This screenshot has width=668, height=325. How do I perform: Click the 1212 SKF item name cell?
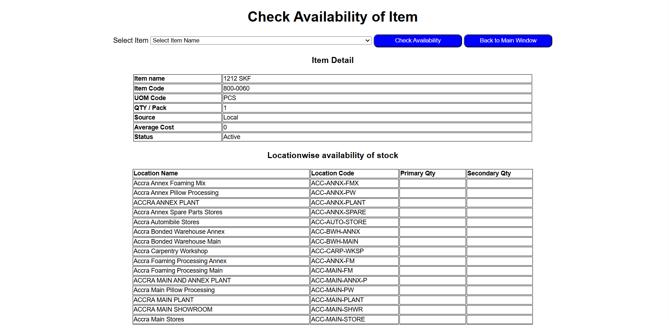click(377, 79)
